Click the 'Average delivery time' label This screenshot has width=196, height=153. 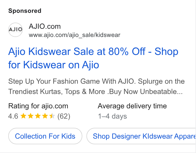pos(132,106)
